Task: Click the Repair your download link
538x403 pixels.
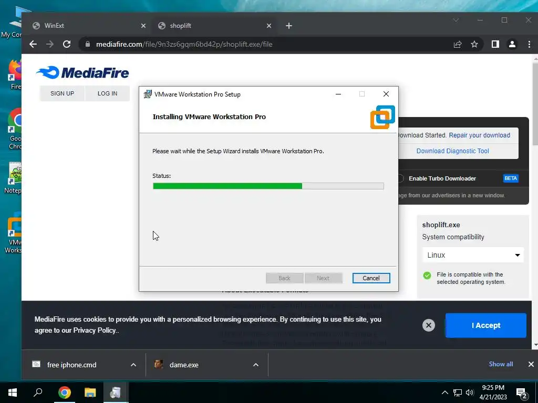Action: coord(479,135)
